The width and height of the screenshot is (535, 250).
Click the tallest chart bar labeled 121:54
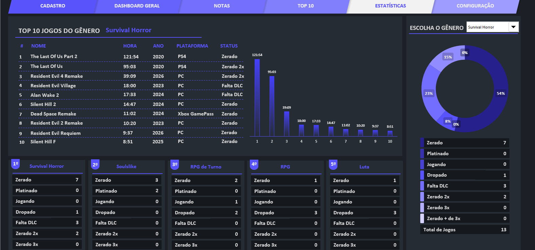pos(257,98)
